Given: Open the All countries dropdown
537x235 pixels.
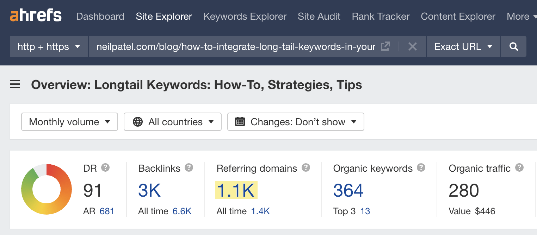Looking at the screenshot, I should [x=173, y=122].
